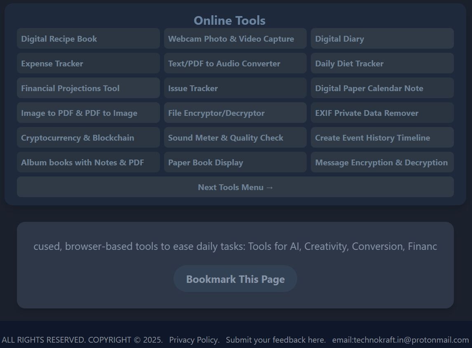Open Cryptocurrency & Blockchain tool
The width and height of the screenshot is (472, 348).
coord(88,137)
